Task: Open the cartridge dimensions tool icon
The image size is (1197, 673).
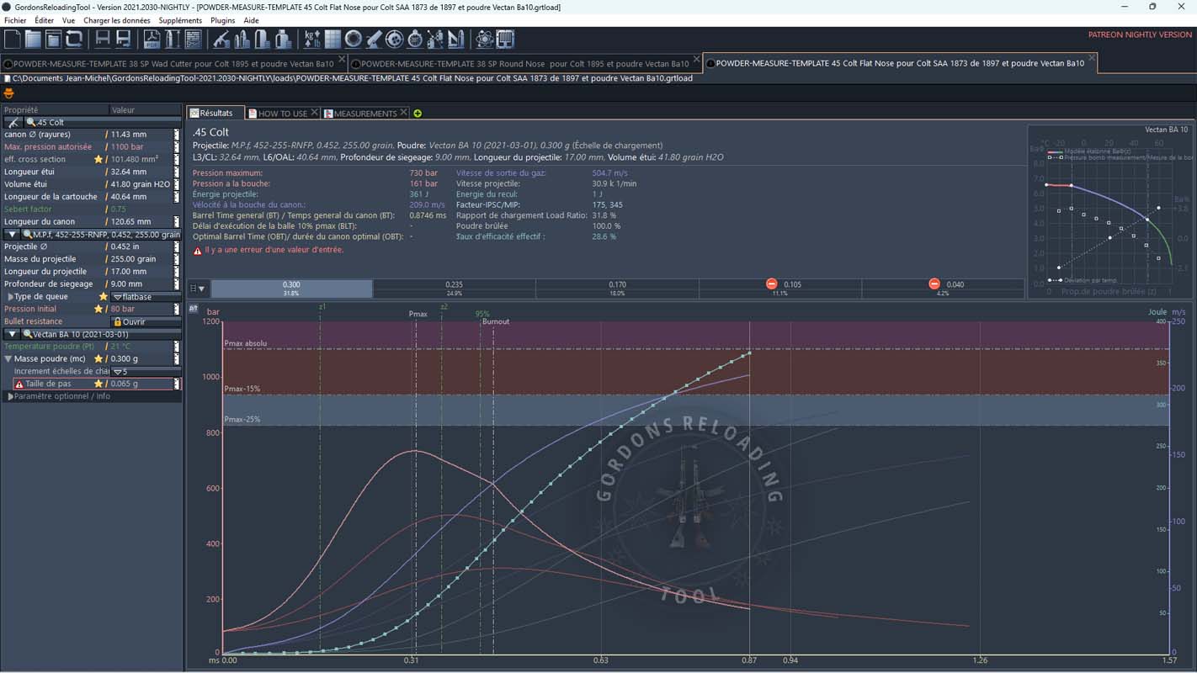Action: point(172,39)
